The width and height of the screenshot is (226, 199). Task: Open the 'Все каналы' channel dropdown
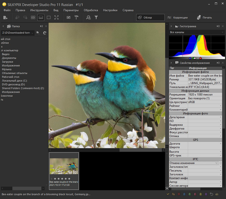pyautogui.click(x=196, y=32)
